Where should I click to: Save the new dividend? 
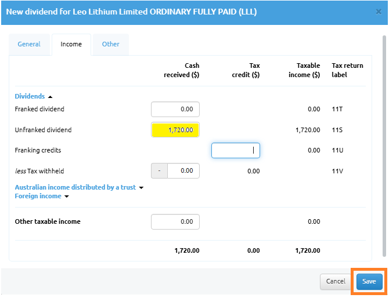point(369,281)
